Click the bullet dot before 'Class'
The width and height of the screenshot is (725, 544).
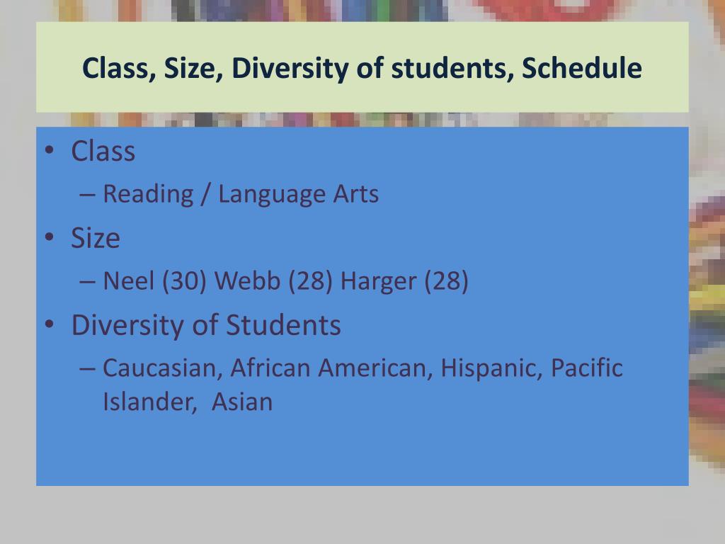pos(49,150)
